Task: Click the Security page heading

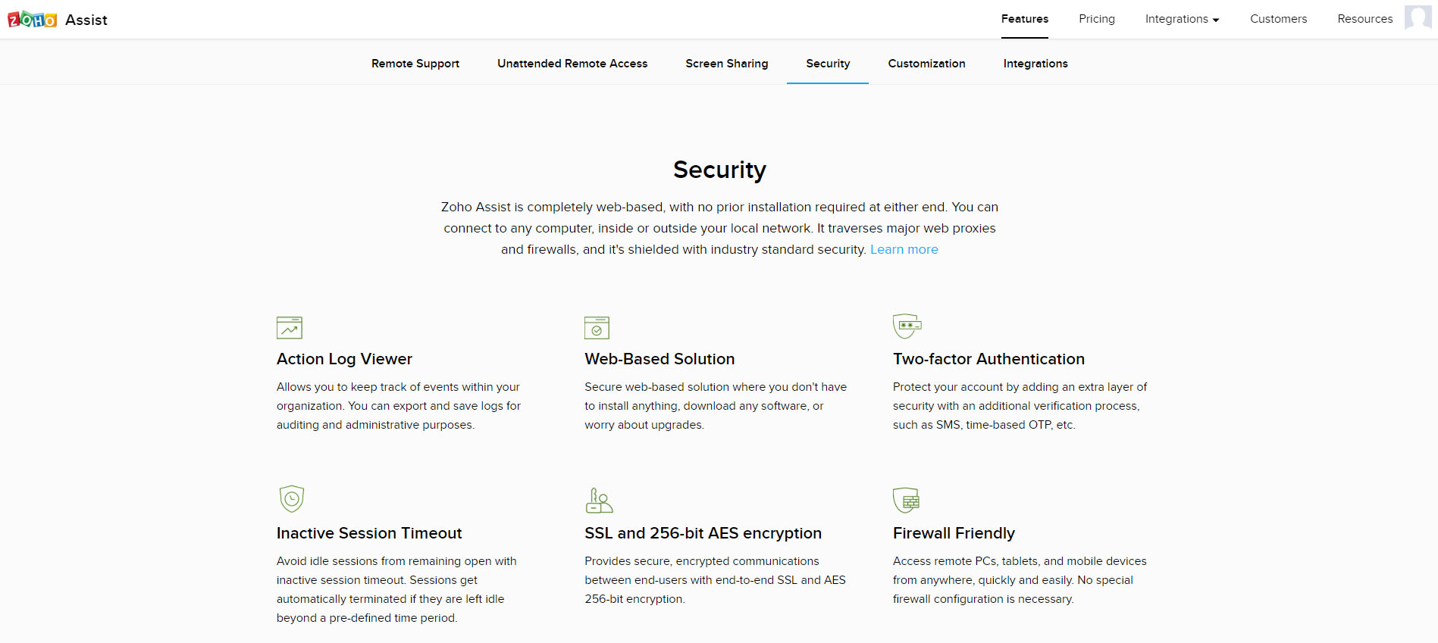Action: 719,170
